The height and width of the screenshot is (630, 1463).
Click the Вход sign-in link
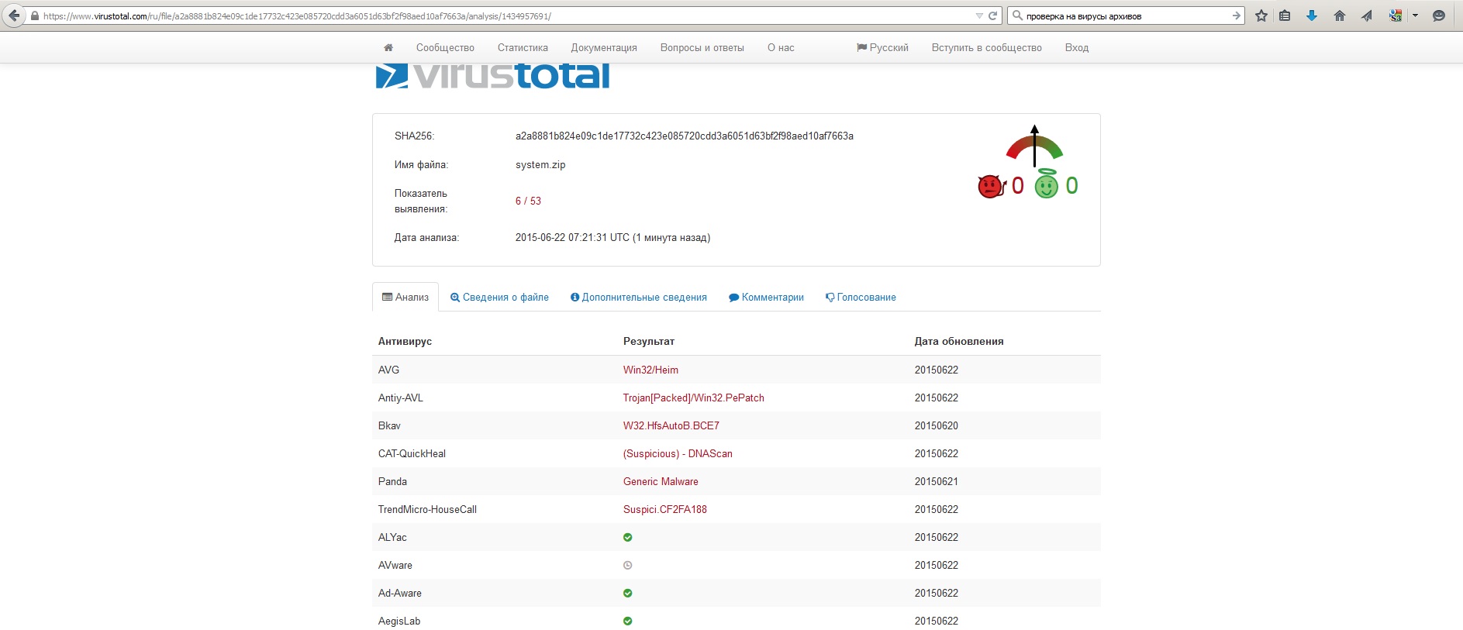point(1077,47)
